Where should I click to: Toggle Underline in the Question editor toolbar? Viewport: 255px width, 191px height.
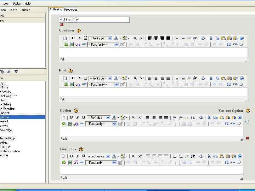click(85, 38)
